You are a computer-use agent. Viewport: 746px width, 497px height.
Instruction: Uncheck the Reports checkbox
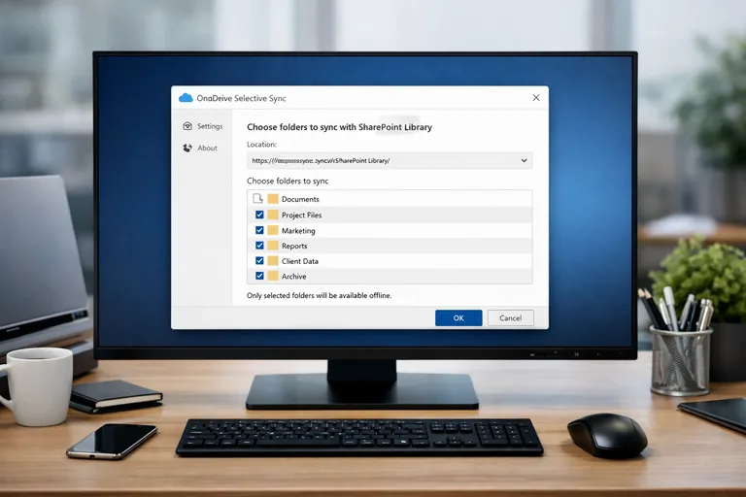(x=259, y=246)
